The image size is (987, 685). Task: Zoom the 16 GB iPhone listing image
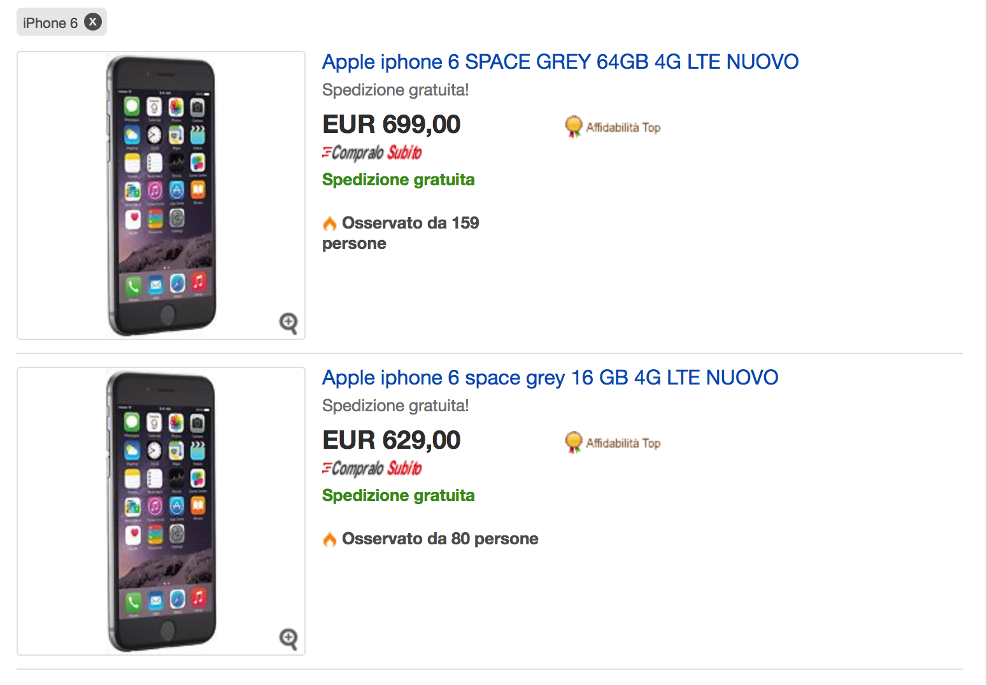pyautogui.click(x=288, y=639)
